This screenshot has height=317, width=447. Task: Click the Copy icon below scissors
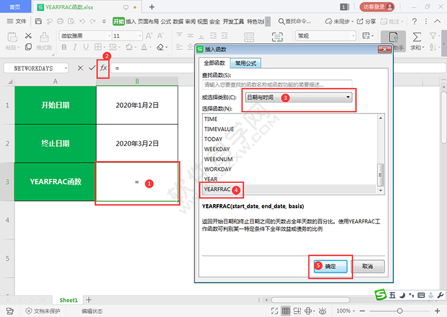pos(28,47)
